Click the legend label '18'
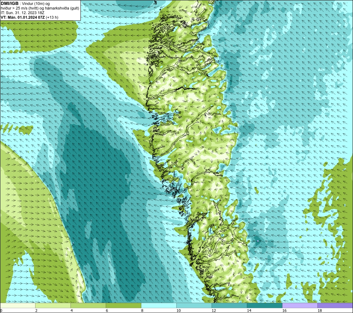This screenshot has width=353, height=313. pos(319,311)
